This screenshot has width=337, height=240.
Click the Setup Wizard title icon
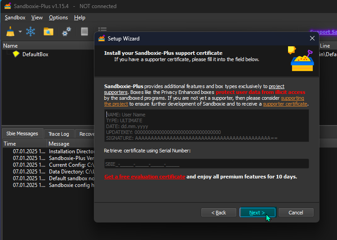pyautogui.click(x=102, y=38)
